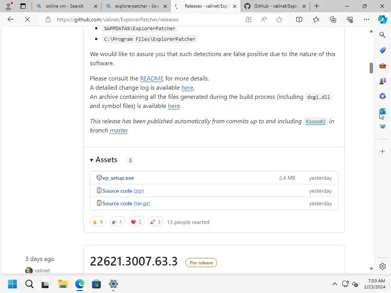Viewport: 391px width, 293px height.
Task: Open sidebar Games chess icon
Action: pyautogui.click(x=382, y=81)
